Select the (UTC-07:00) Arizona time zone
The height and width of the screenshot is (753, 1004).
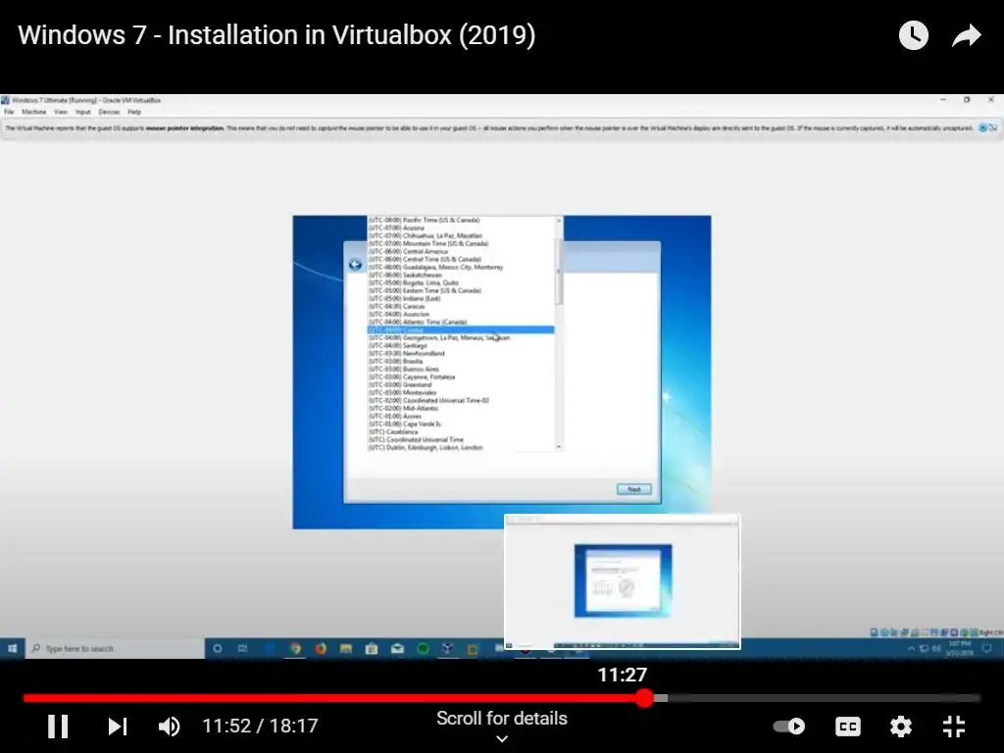tap(461, 227)
